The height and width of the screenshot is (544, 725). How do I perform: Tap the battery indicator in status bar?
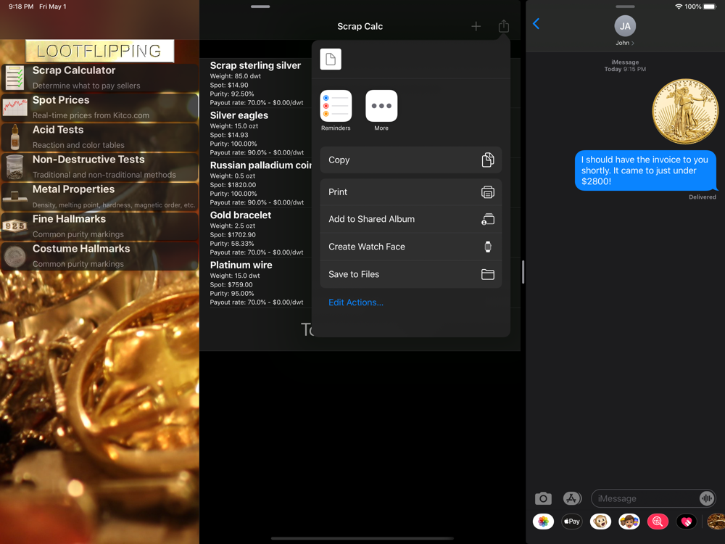(x=710, y=7)
